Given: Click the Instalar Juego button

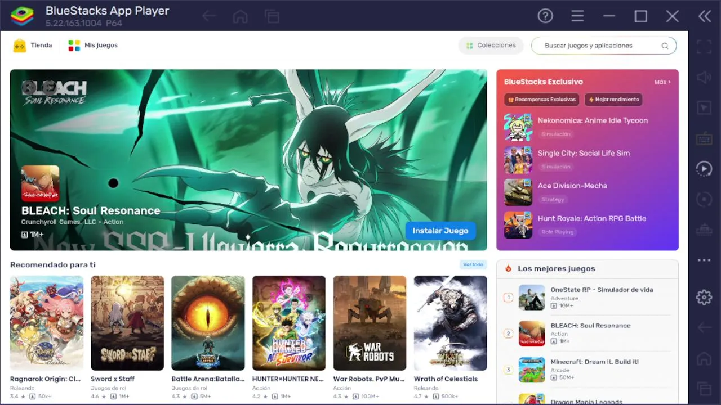Looking at the screenshot, I should pos(440,231).
